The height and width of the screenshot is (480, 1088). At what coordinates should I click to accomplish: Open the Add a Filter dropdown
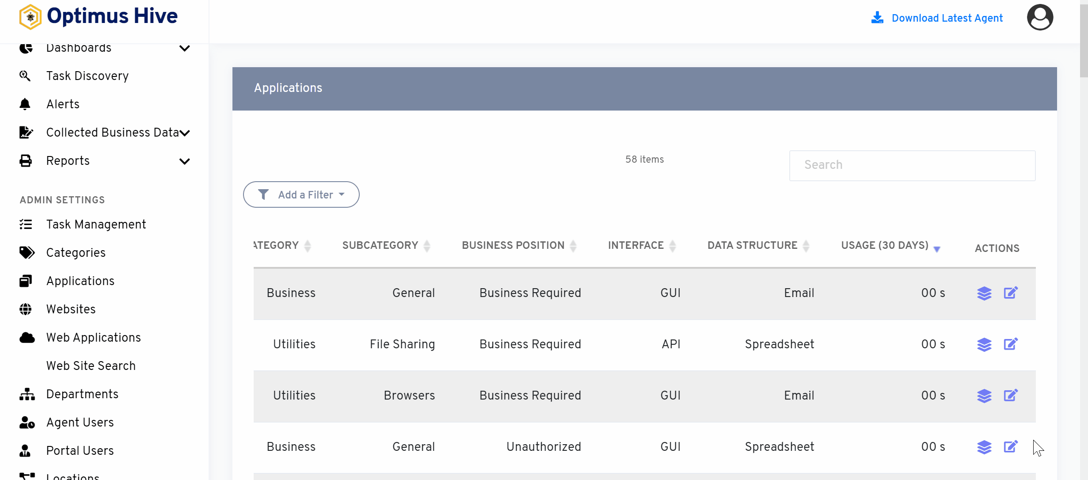[301, 194]
